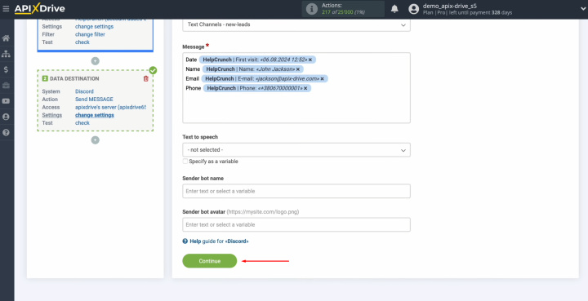Open the help question mark sidebar icon

coord(6,132)
